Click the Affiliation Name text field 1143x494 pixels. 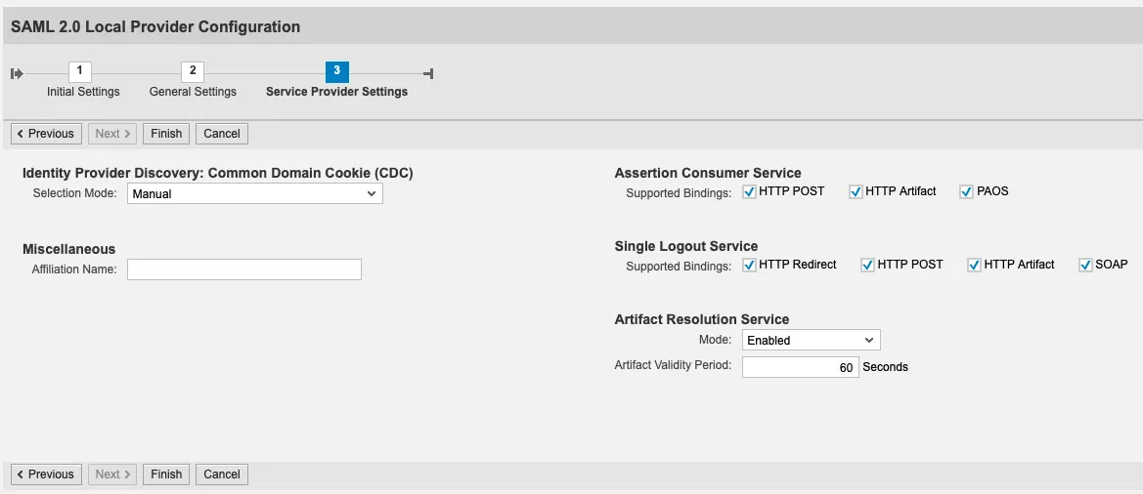244,269
